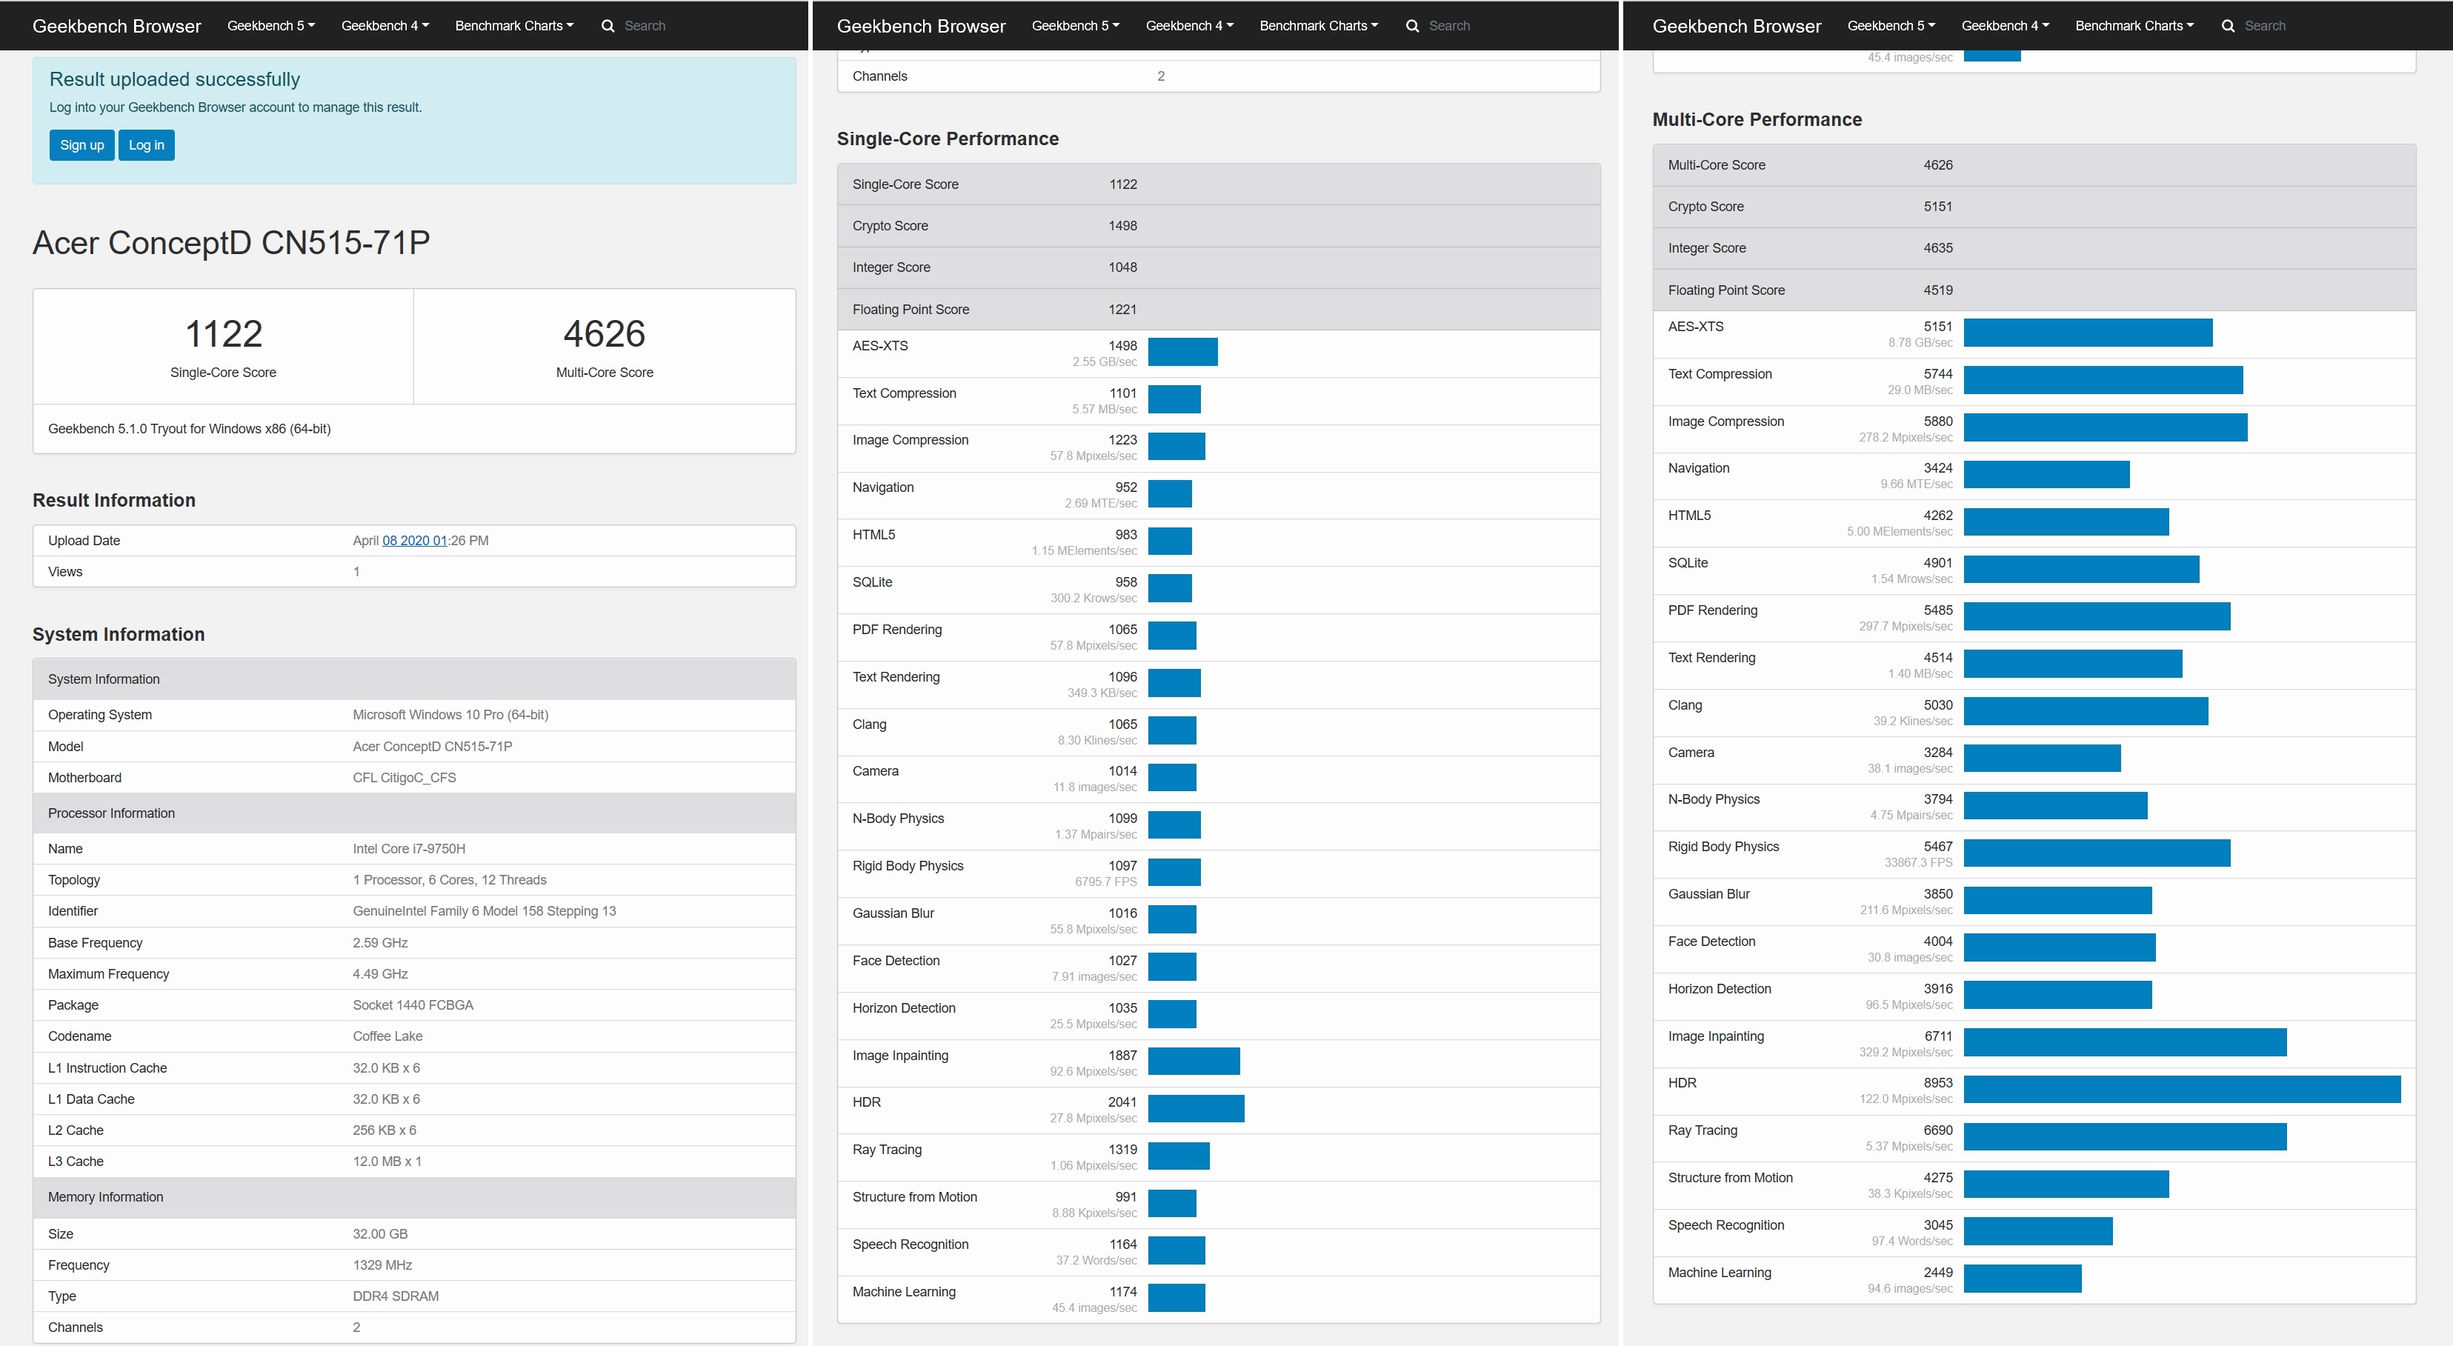Viewport: 2453px width, 1346px height.
Task: Click the 4626 Multi-Core Score value
Action: 605,333
